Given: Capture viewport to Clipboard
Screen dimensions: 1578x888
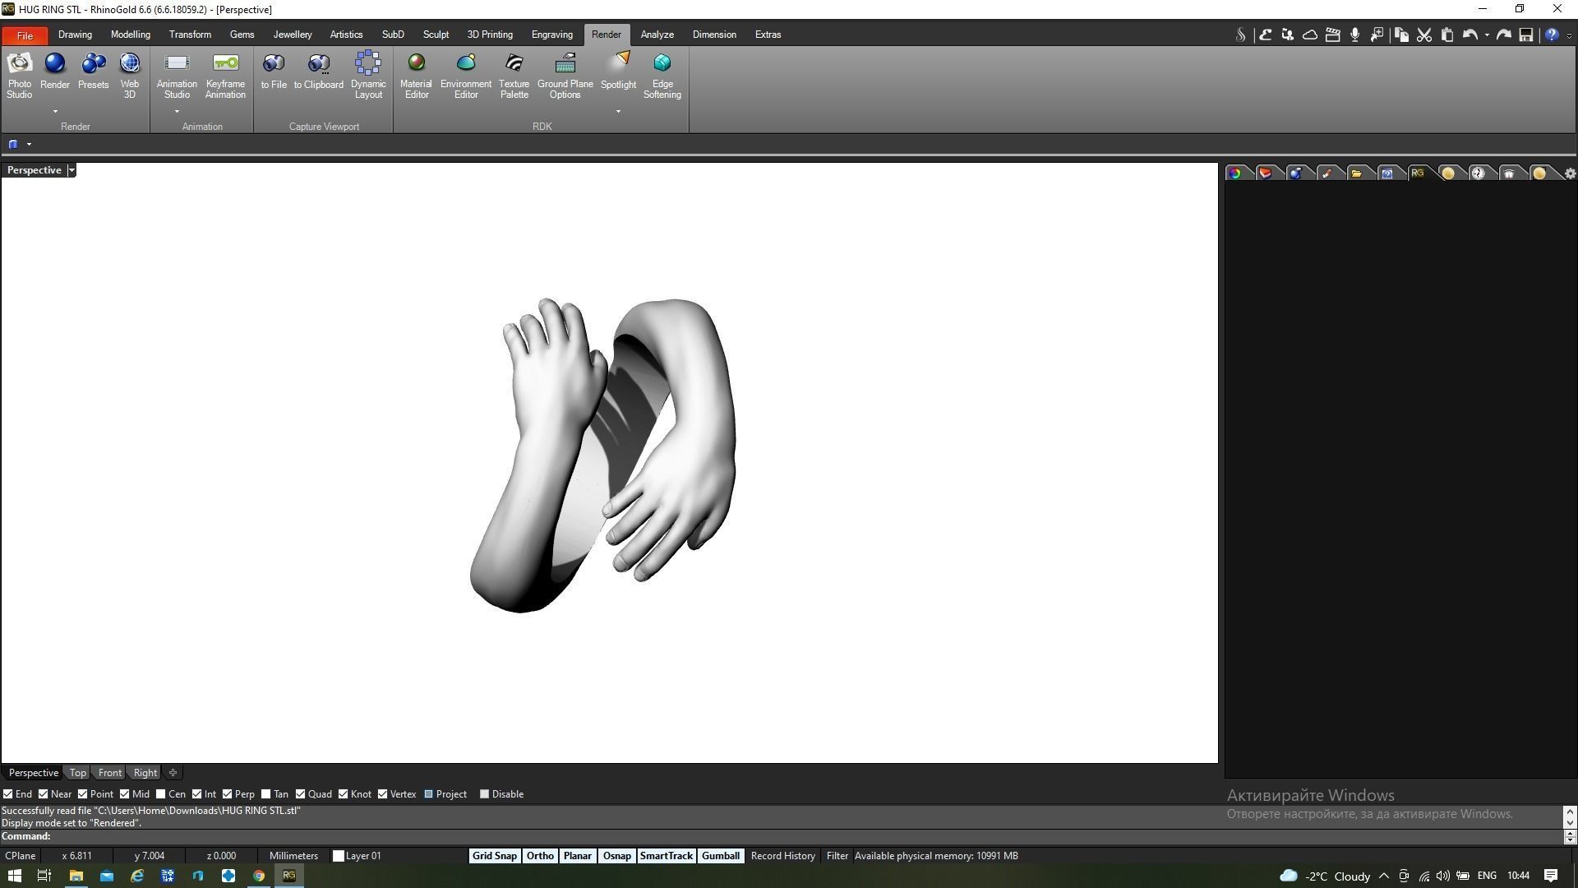Looking at the screenshot, I should (319, 71).
